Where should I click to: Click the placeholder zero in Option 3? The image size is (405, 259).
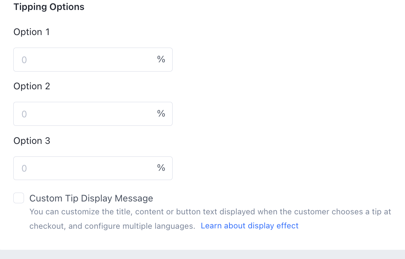24,169
